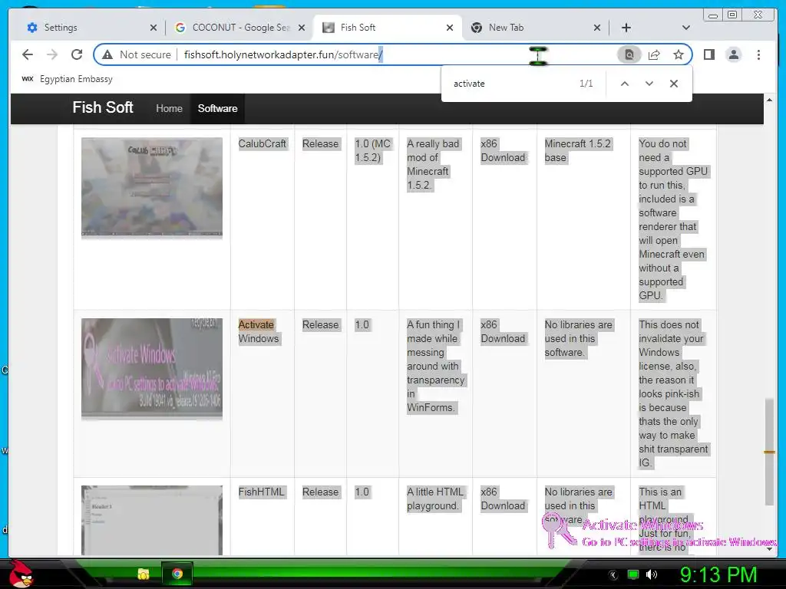This screenshot has height=589, width=786.
Task: Click the find-in-page icon in address bar
Action: 629,54
